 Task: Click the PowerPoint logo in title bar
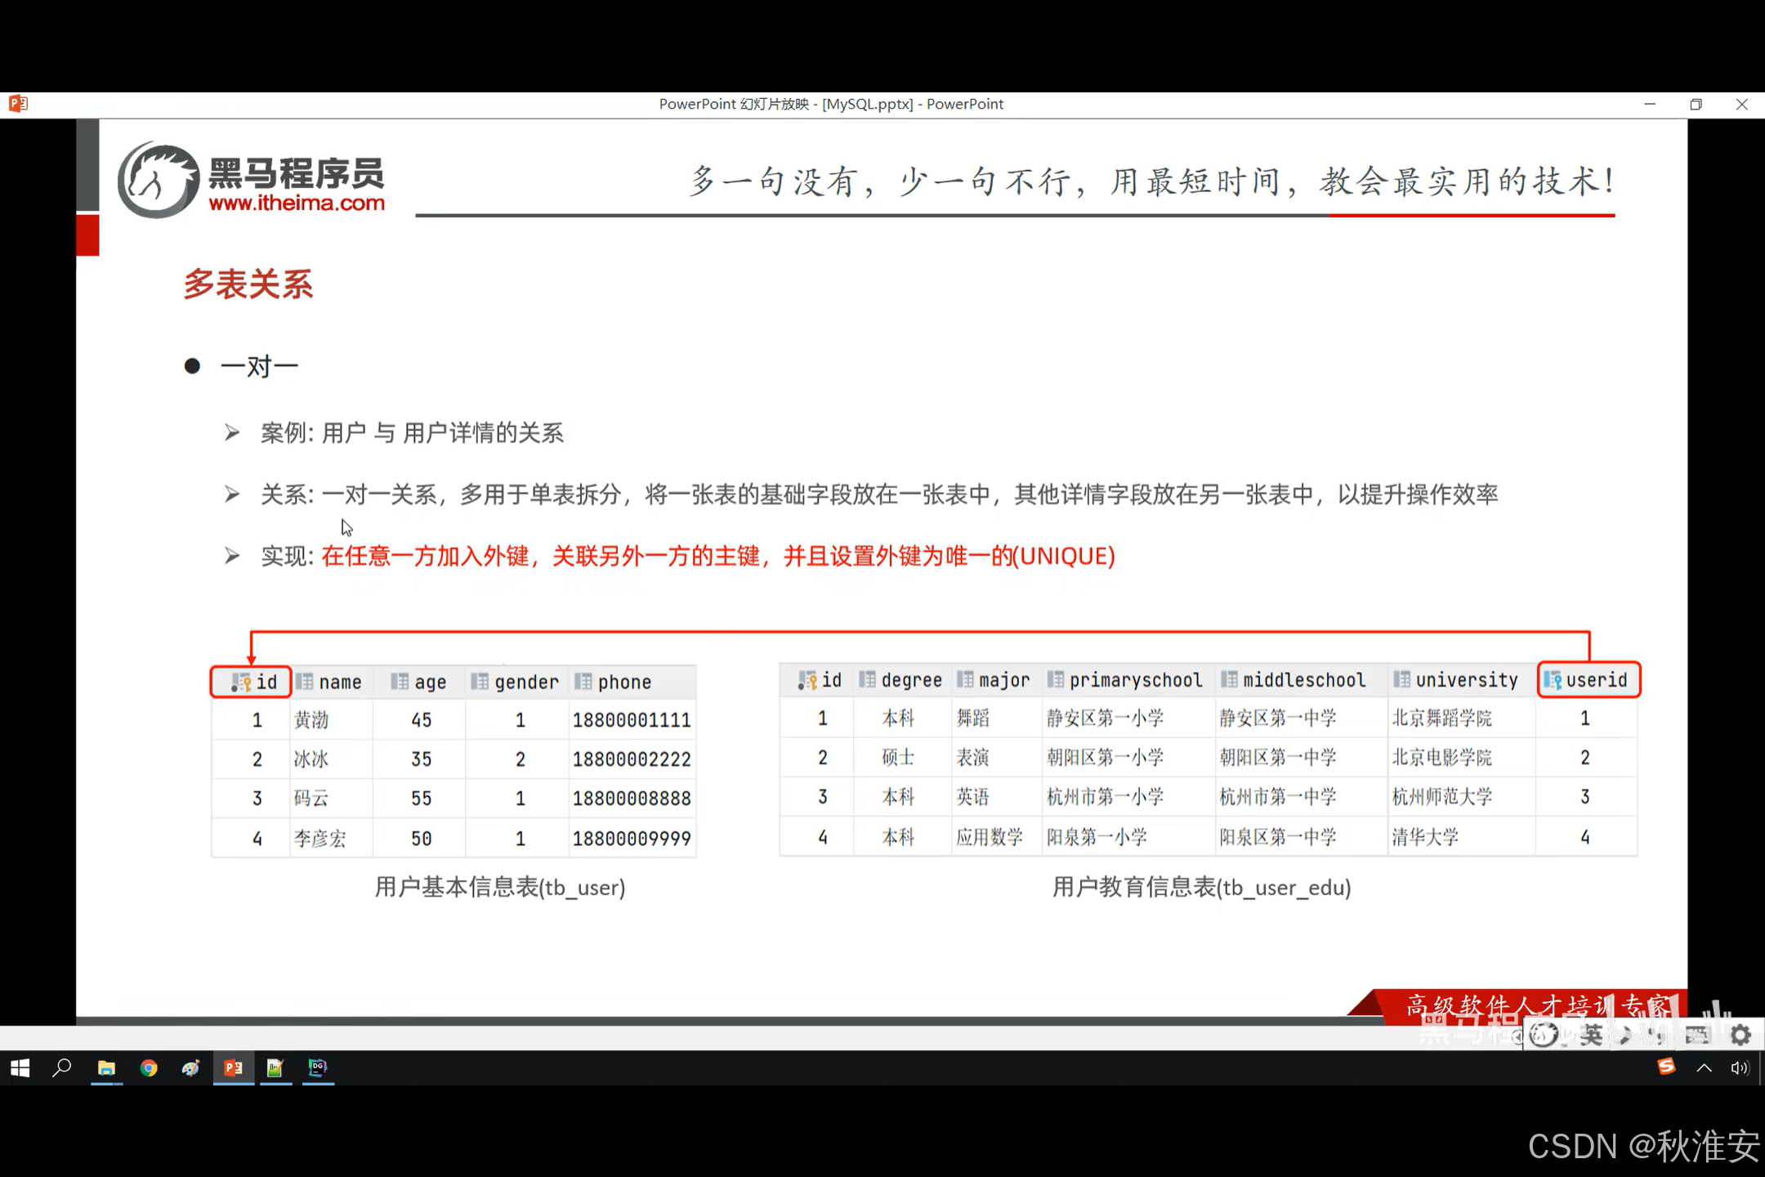pyautogui.click(x=18, y=104)
